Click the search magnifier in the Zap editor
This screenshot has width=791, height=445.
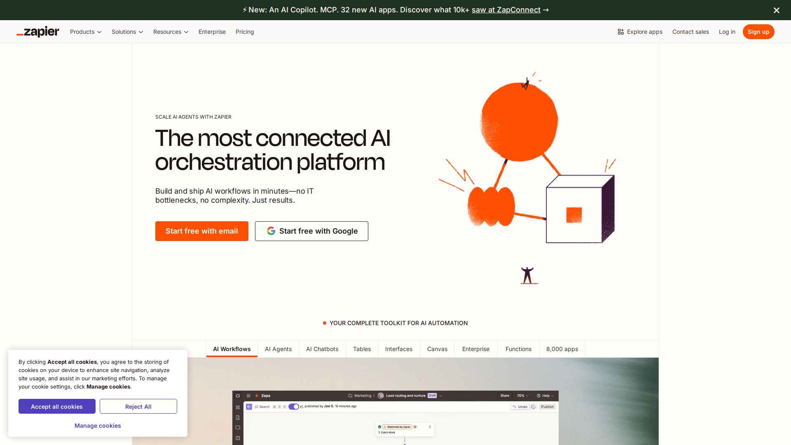pyautogui.click(x=257, y=407)
